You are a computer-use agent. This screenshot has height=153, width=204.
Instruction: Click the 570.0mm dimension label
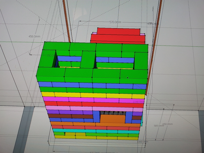coord(115,22)
